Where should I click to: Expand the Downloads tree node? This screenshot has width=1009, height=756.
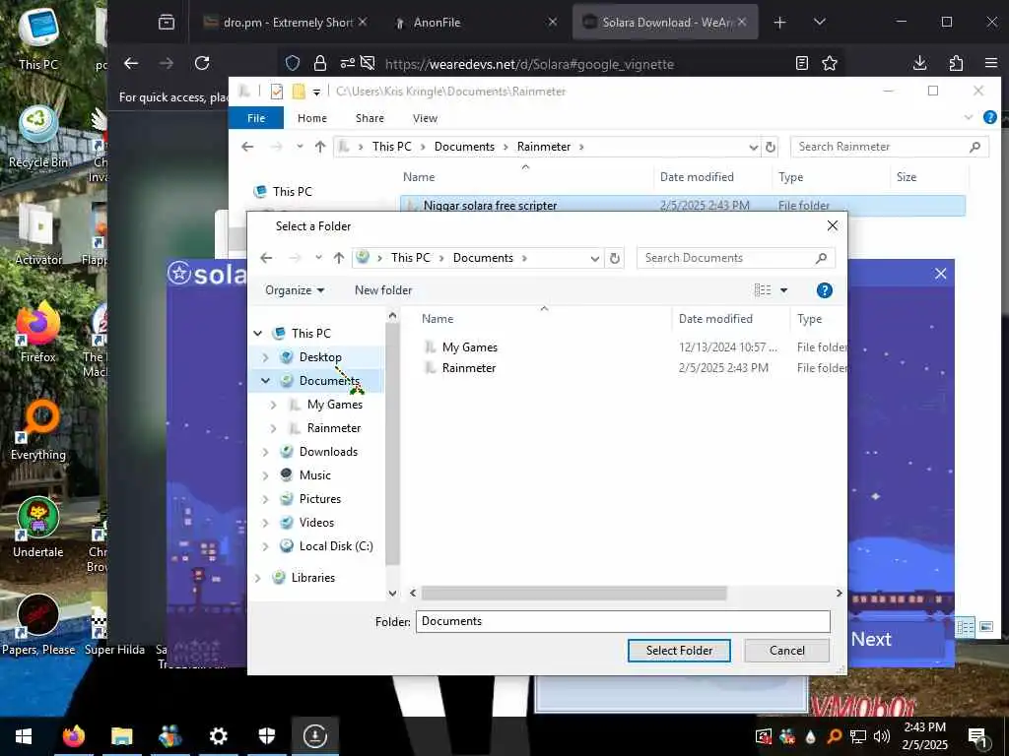(265, 452)
